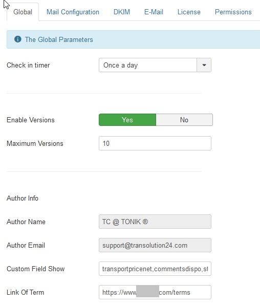Open the Permissions tab

coord(233,12)
